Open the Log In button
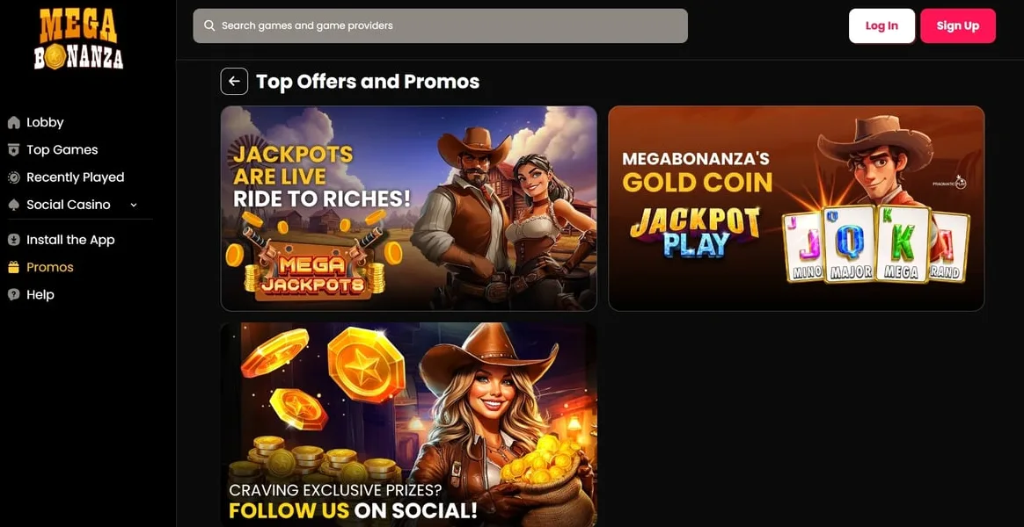This screenshot has height=527, width=1024. tap(881, 26)
